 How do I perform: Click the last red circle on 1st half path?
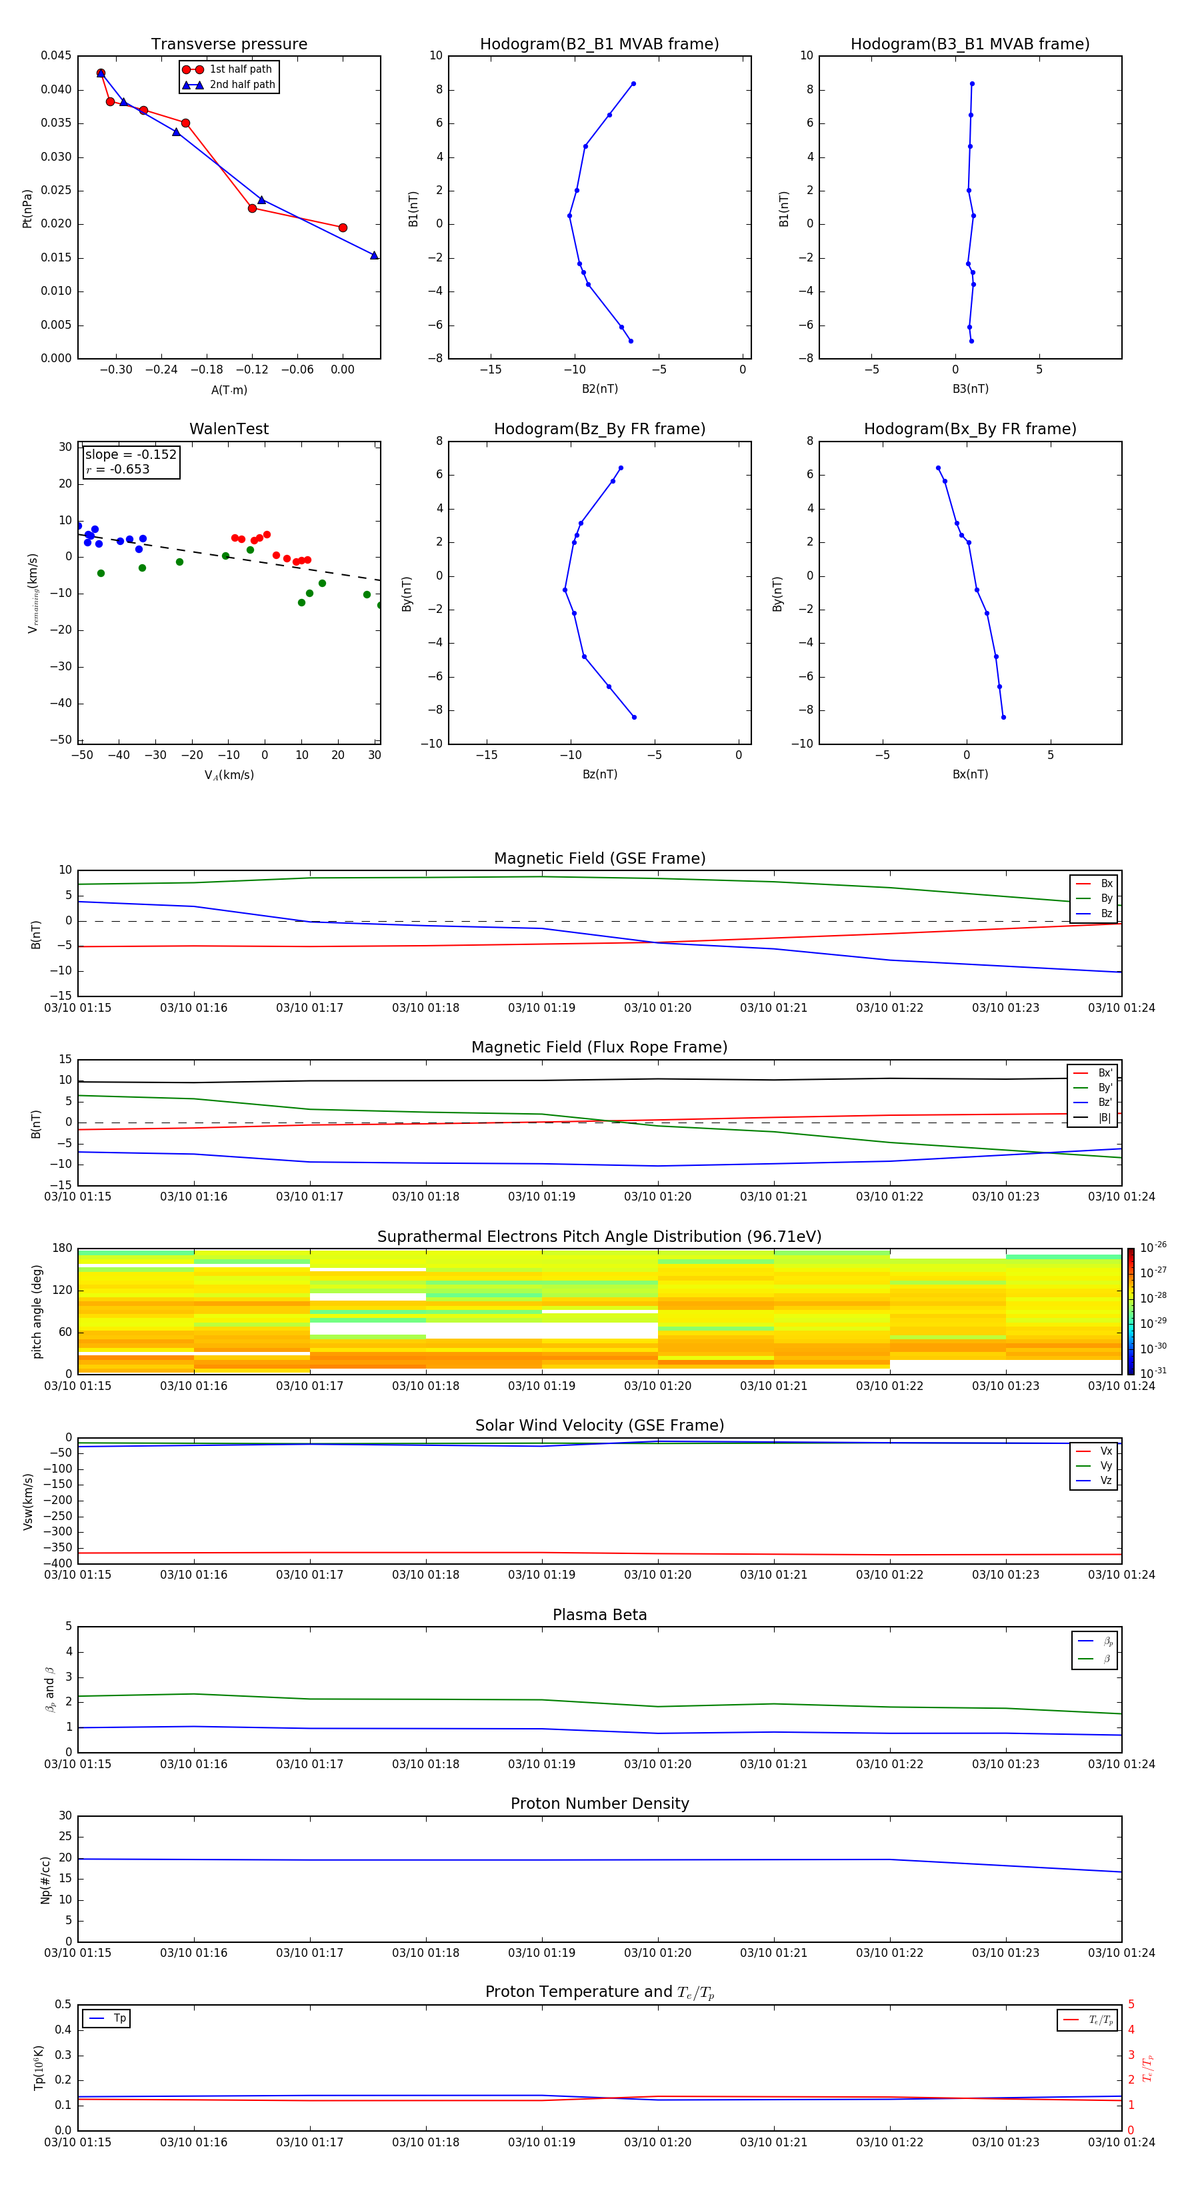coord(343,227)
